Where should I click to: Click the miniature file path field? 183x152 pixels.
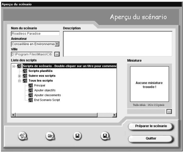[146, 111]
